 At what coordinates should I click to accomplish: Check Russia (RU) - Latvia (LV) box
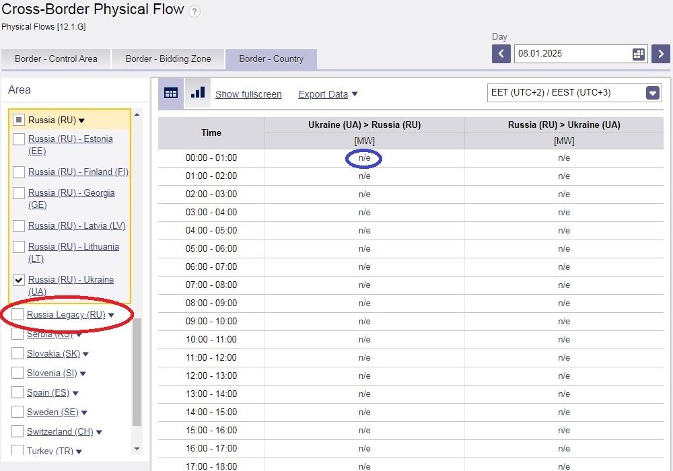pyautogui.click(x=18, y=225)
